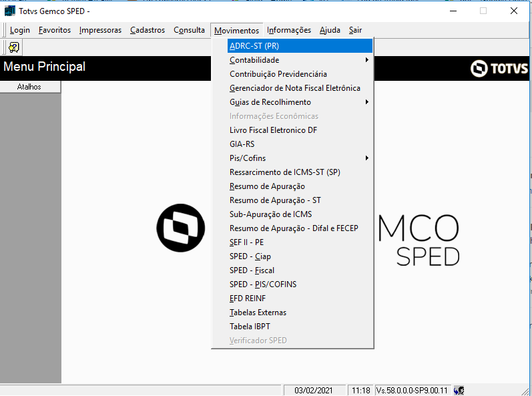Close the open Movimentos menu
The image size is (532, 396).
pos(236,31)
